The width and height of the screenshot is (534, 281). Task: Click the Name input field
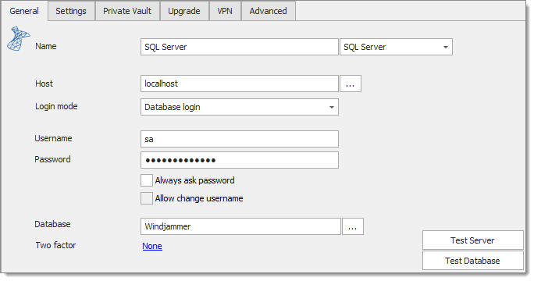click(x=240, y=47)
